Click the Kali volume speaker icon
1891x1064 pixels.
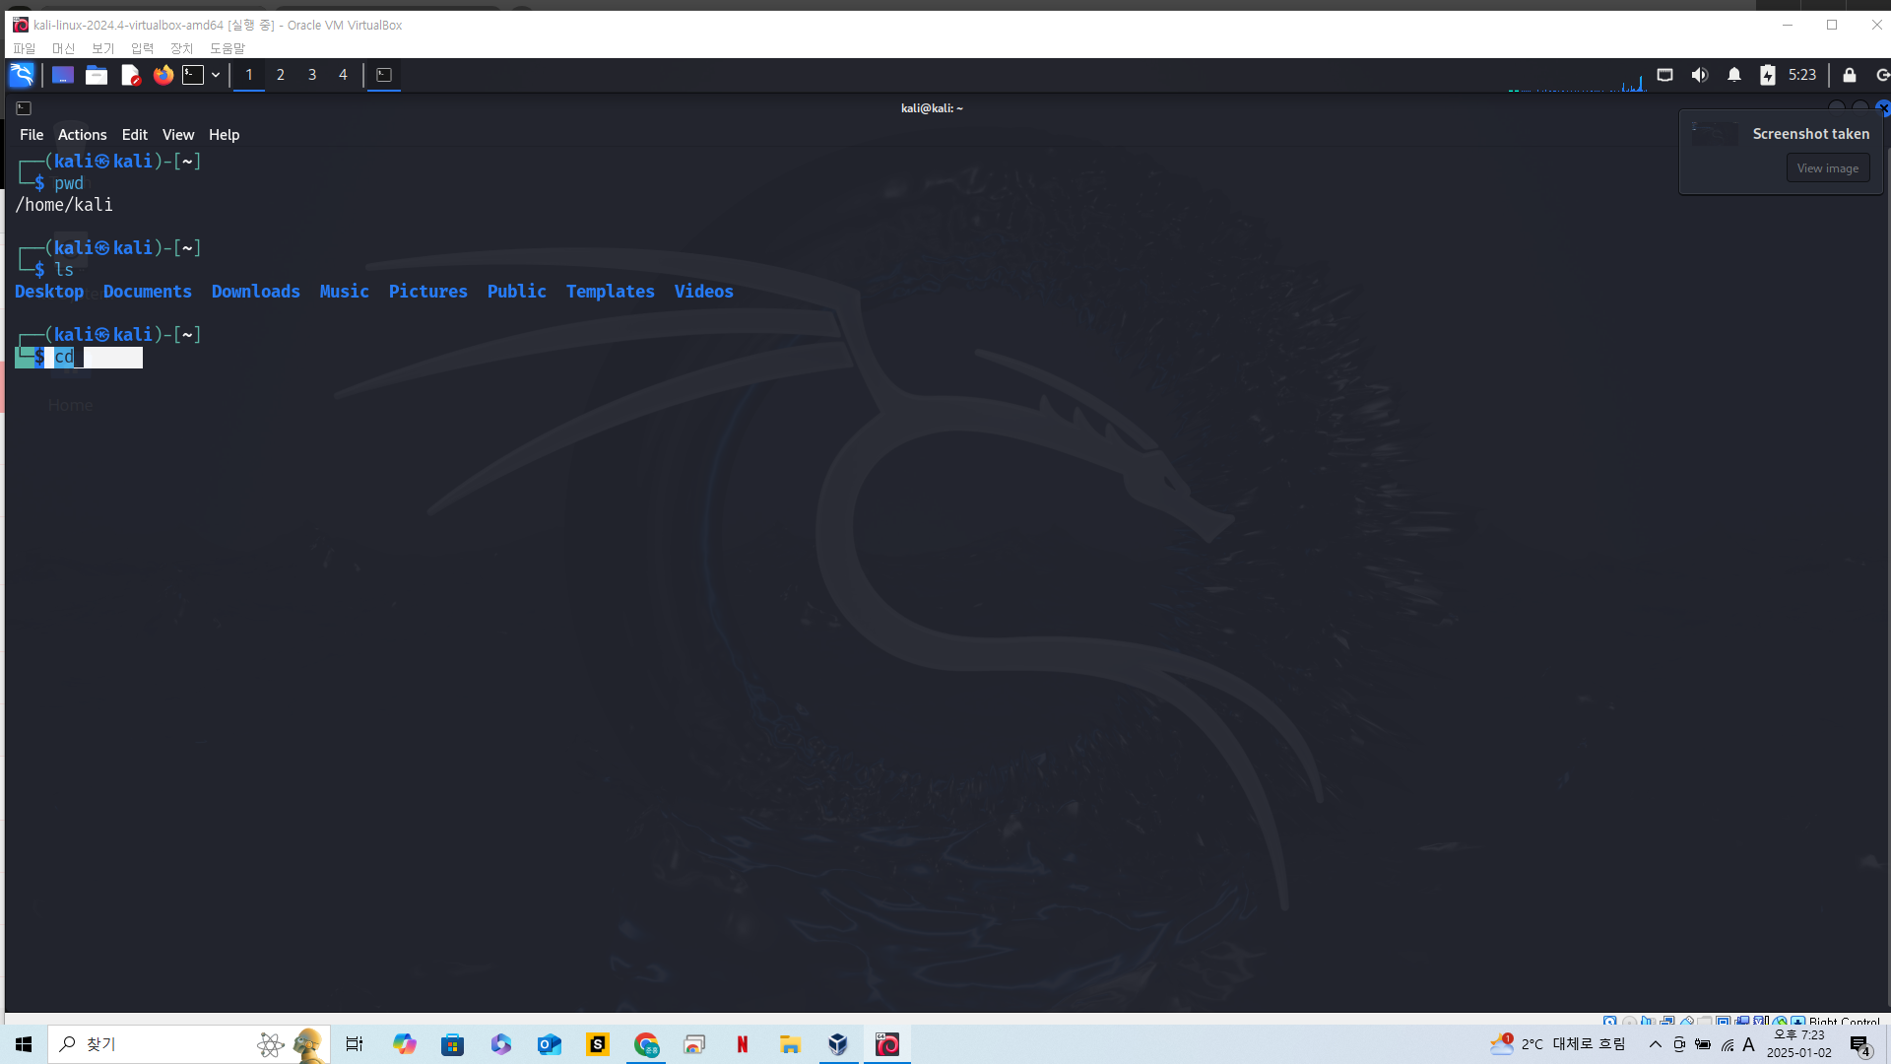tap(1699, 75)
